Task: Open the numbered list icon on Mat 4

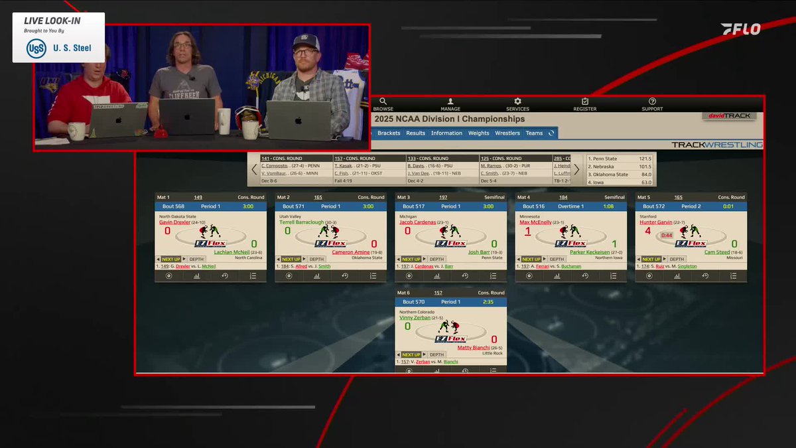Action: [613, 276]
